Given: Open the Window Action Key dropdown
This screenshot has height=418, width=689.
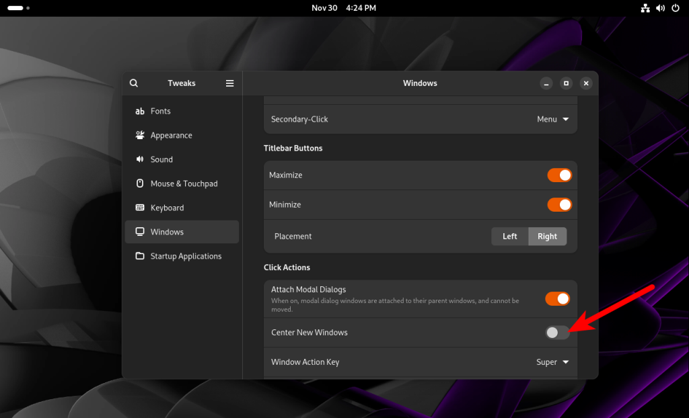Looking at the screenshot, I should [552, 362].
